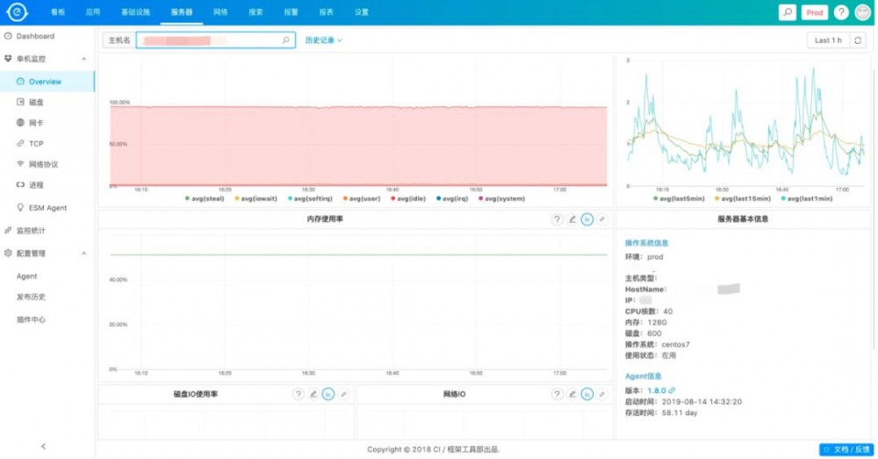Edit the 内存使用率 chart
Viewport: 878px width, 459px height.
coord(572,219)
